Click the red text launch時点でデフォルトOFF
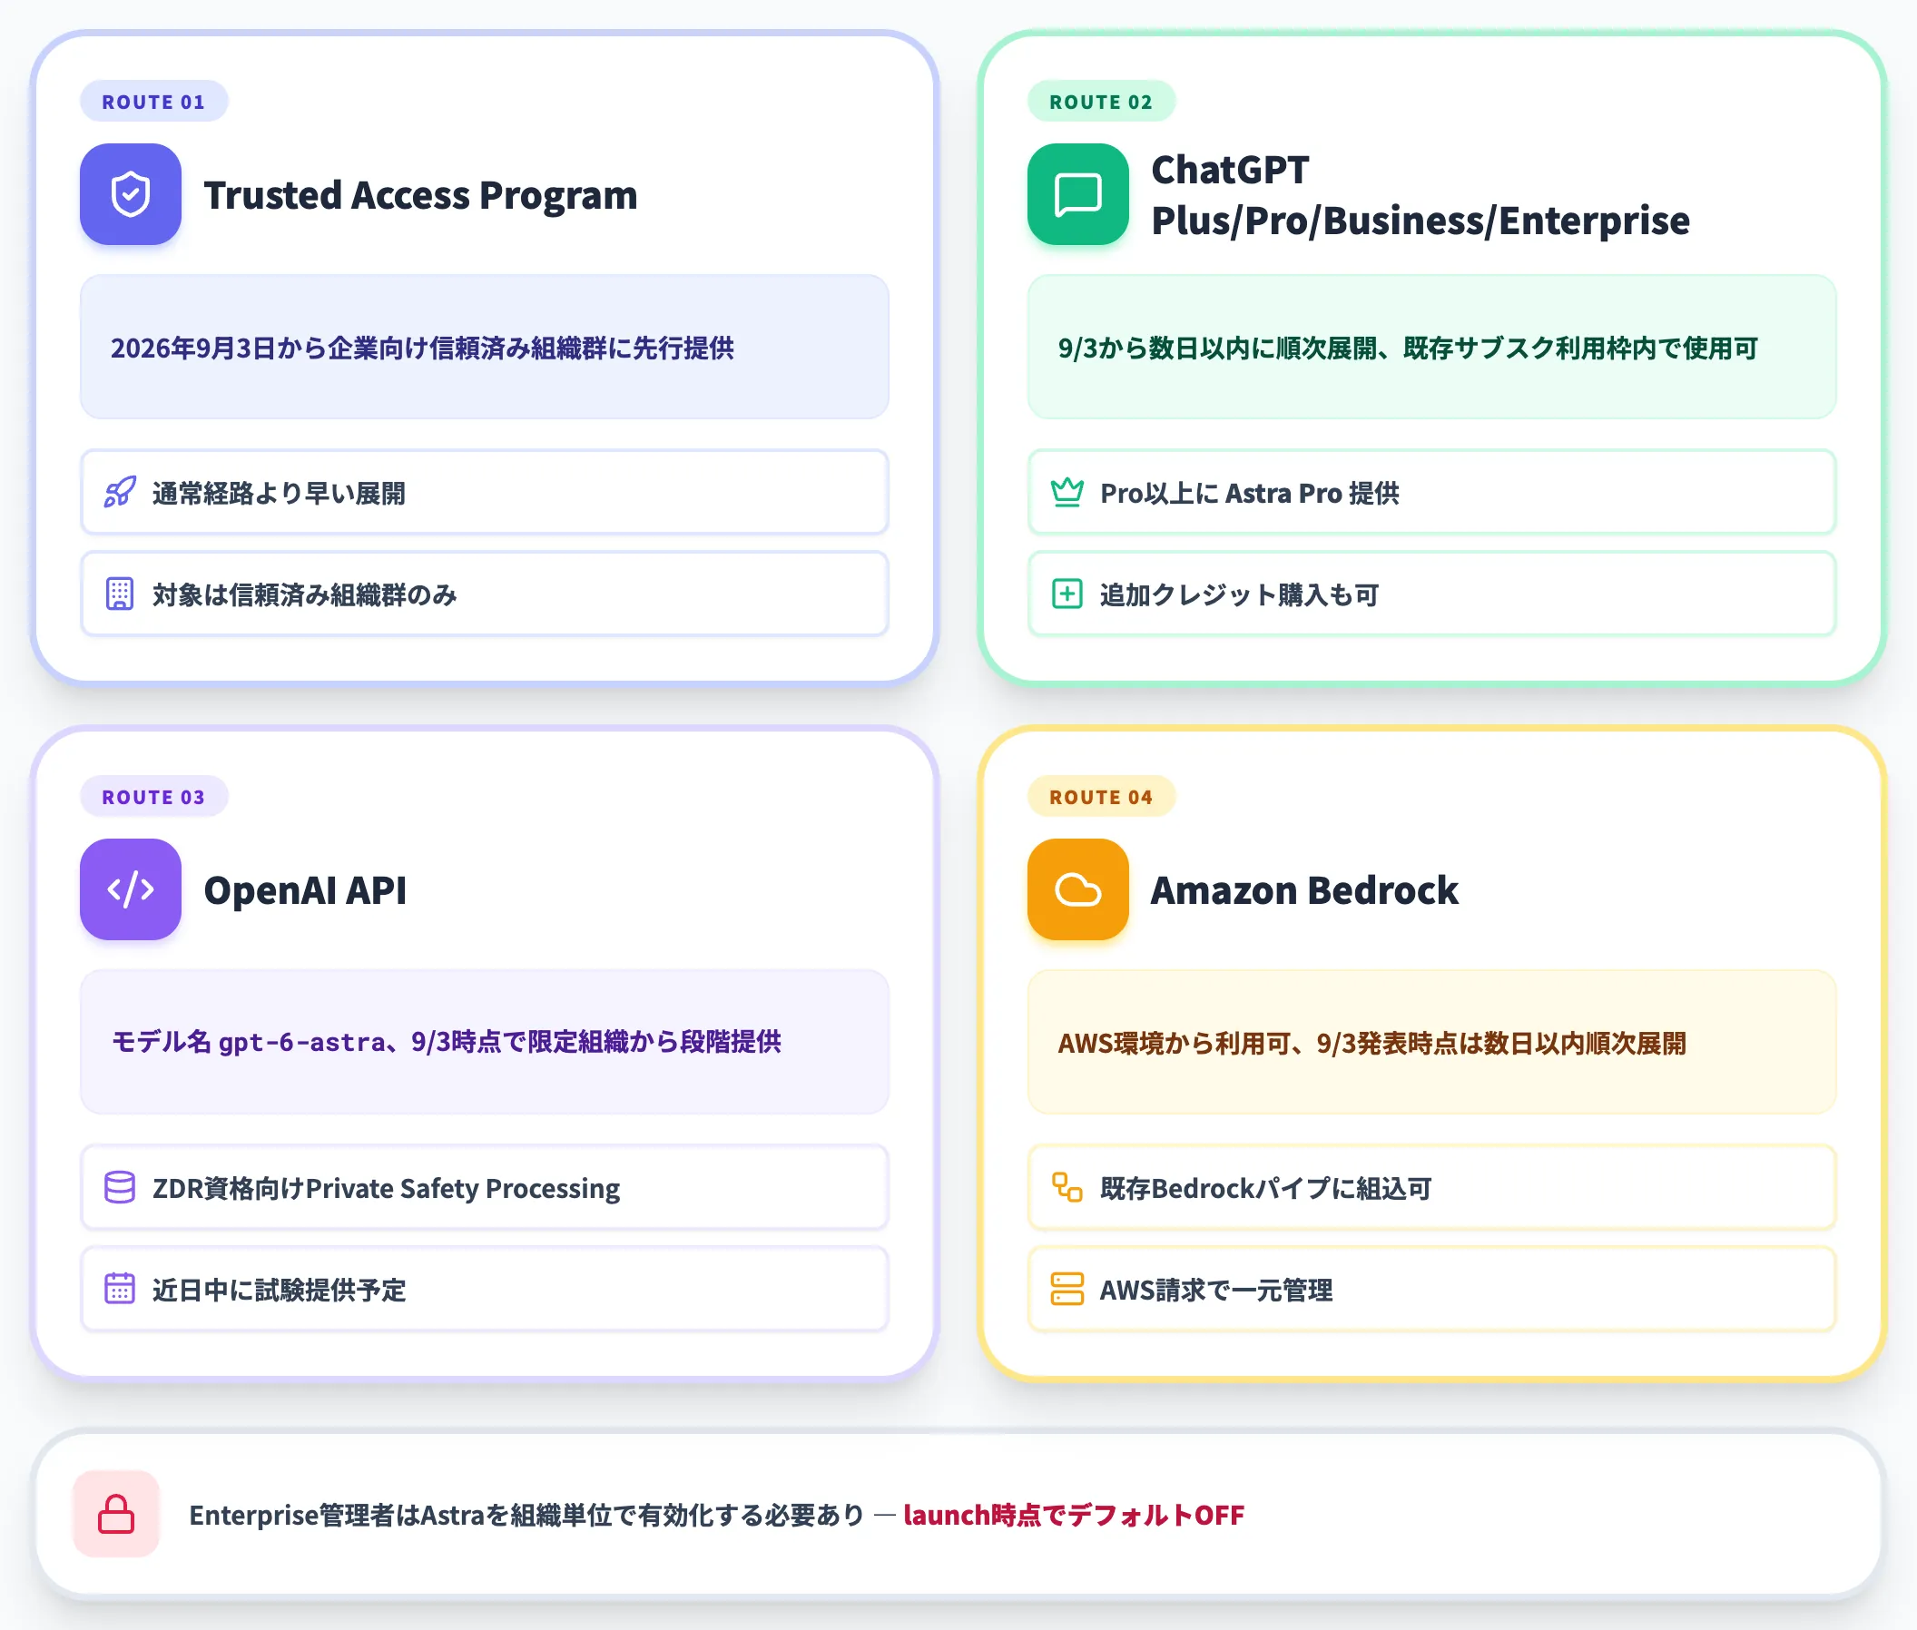 (1074, 1516)
